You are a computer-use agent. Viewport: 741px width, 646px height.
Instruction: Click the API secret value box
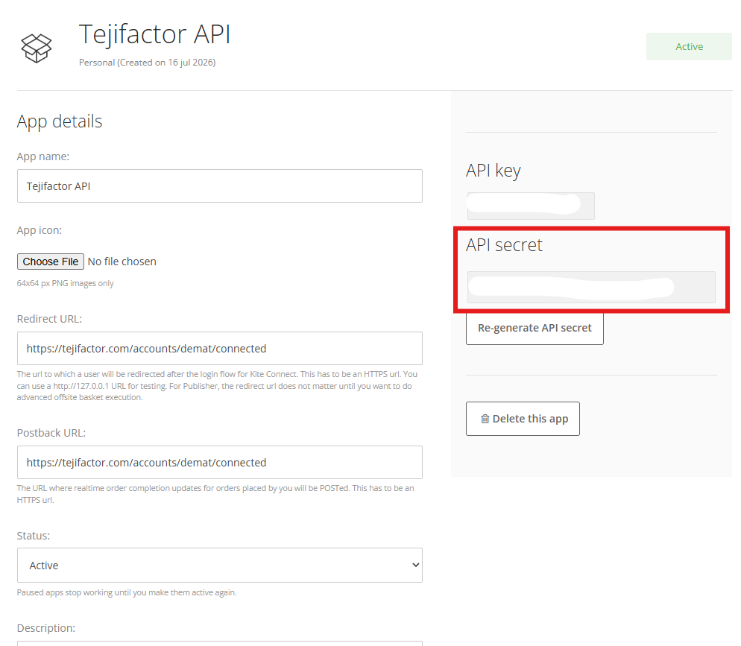(x=591, y=287)
